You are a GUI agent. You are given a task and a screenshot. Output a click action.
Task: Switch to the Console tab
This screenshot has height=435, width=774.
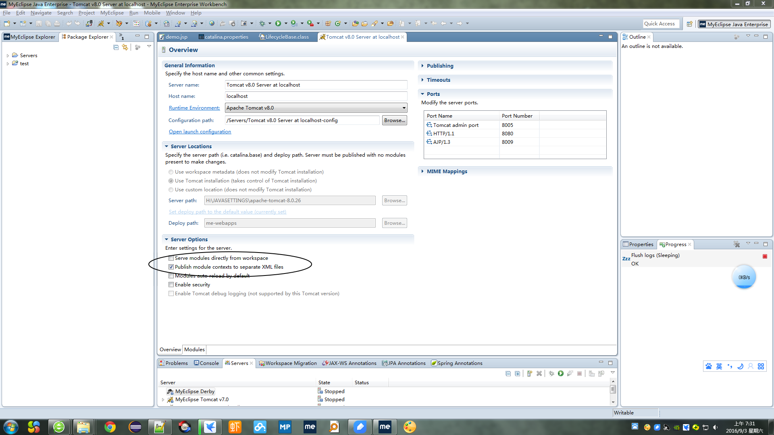[x=206, y=363]
